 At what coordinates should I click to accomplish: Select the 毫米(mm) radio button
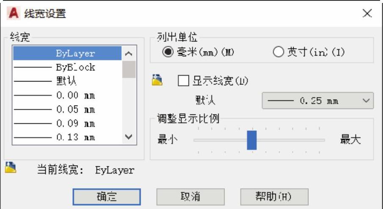point(168,52)
